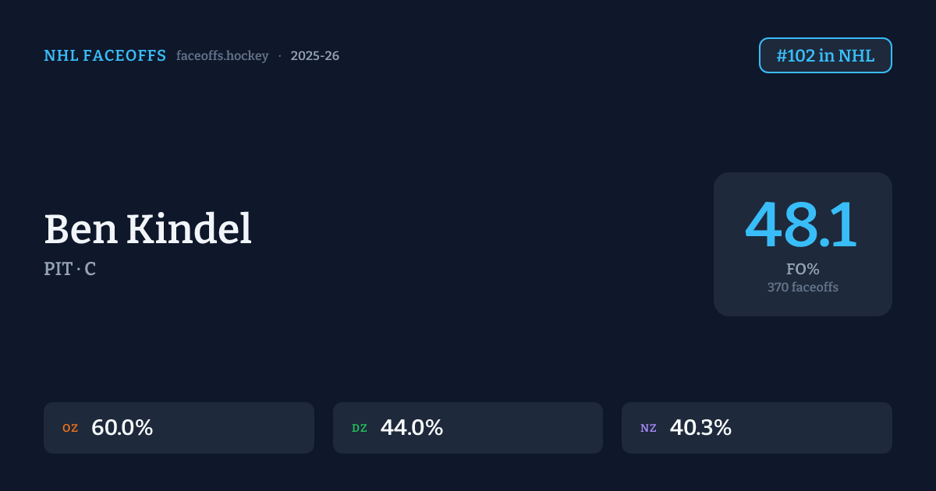Click the FO% label under 48.1

pyautogui.click(x=803, y=270)
